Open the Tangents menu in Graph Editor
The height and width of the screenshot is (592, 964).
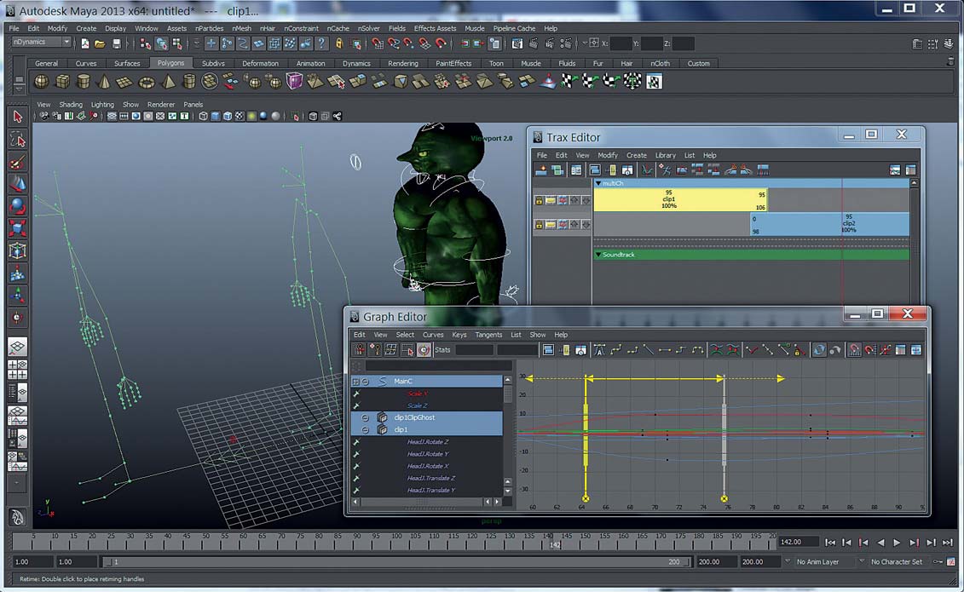pyautogui.click(x=488, y=335)
